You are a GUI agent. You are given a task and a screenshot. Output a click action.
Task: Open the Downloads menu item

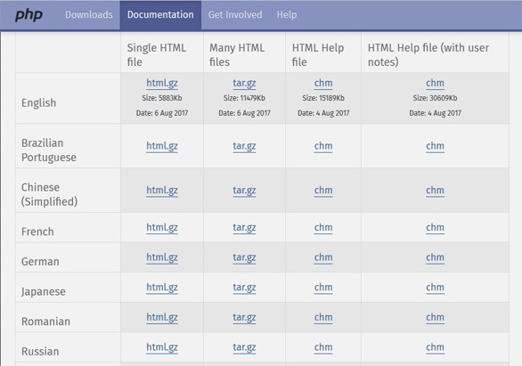pyautogui.click(x=89, y=14)
